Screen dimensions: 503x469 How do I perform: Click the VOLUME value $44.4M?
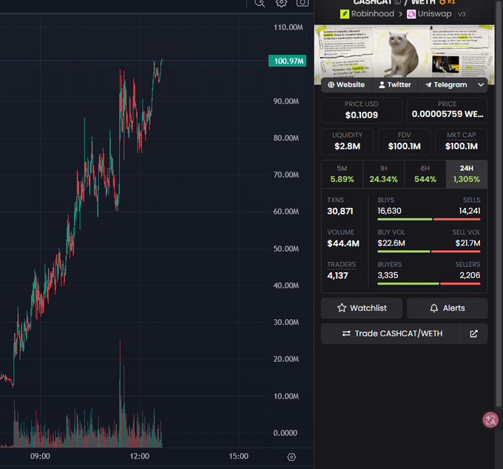tap(343, 243)
